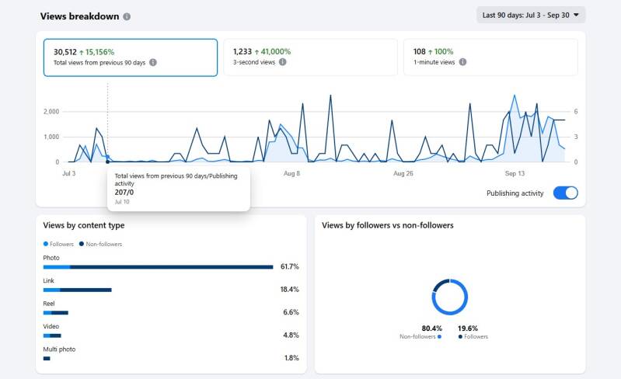Click the Reel content type bar
Screen dimensions: 621x379
pyautogui.click(x=56, y=312)
